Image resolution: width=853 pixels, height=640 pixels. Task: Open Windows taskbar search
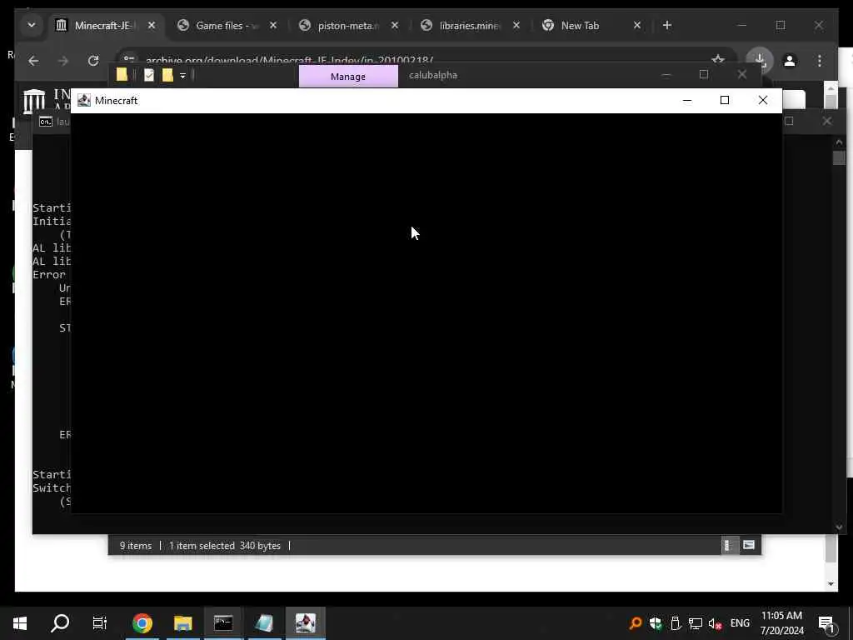(x=60, y=623)
